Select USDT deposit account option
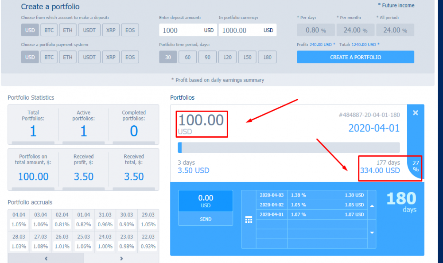443x263 pixels. coord(89,30)
